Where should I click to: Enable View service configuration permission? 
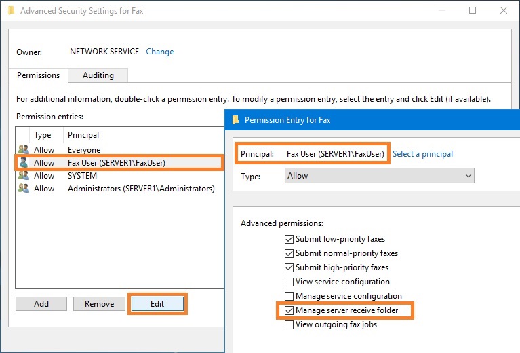(289, 282)
